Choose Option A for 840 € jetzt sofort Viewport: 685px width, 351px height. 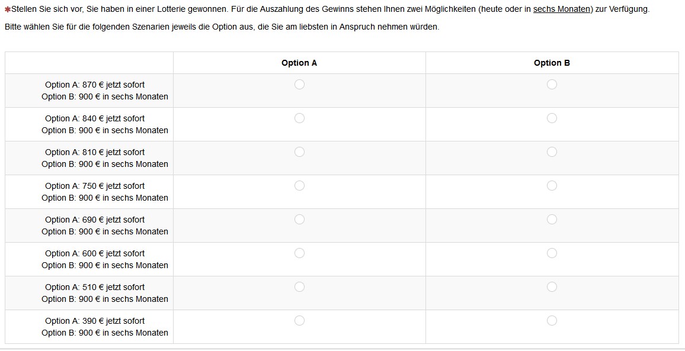[299, 118]
